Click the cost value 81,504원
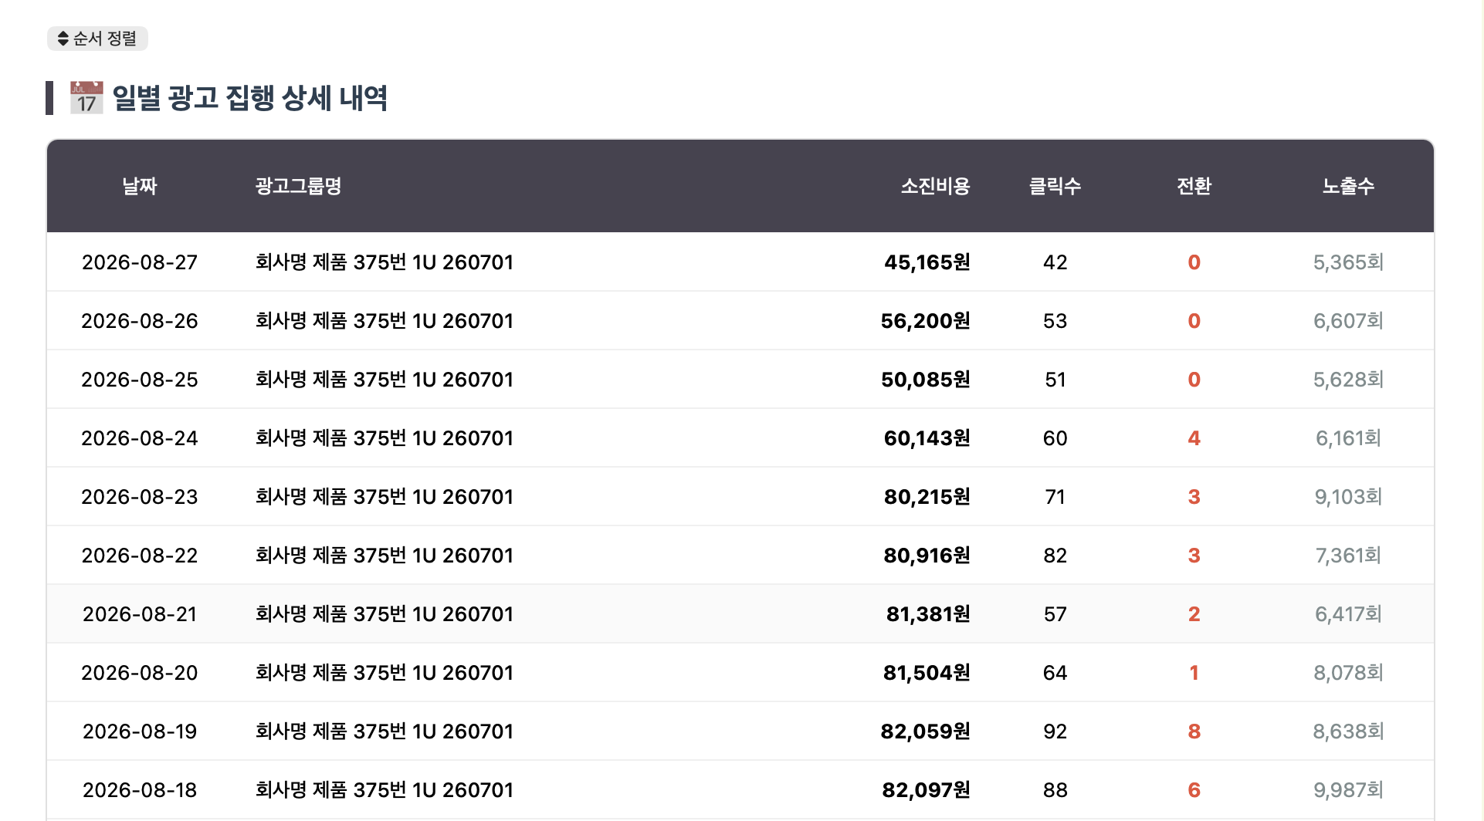This screenshot has width=1484, height=821. coord(927,673)
